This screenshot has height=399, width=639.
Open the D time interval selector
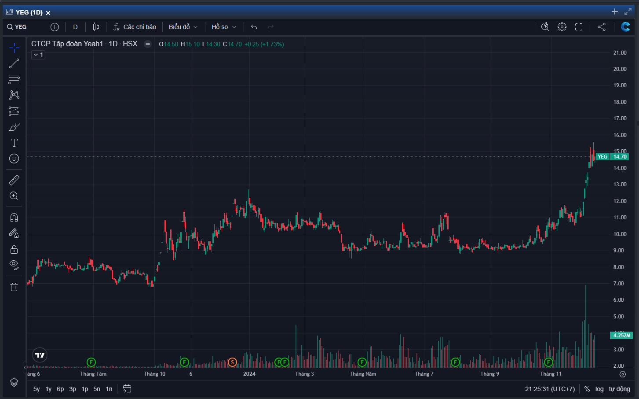tap(75, 27)
